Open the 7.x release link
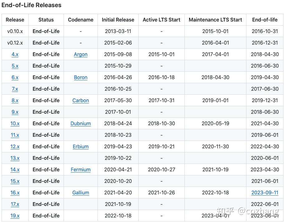This screenshot has height=224, width=286. click(15, 89)
